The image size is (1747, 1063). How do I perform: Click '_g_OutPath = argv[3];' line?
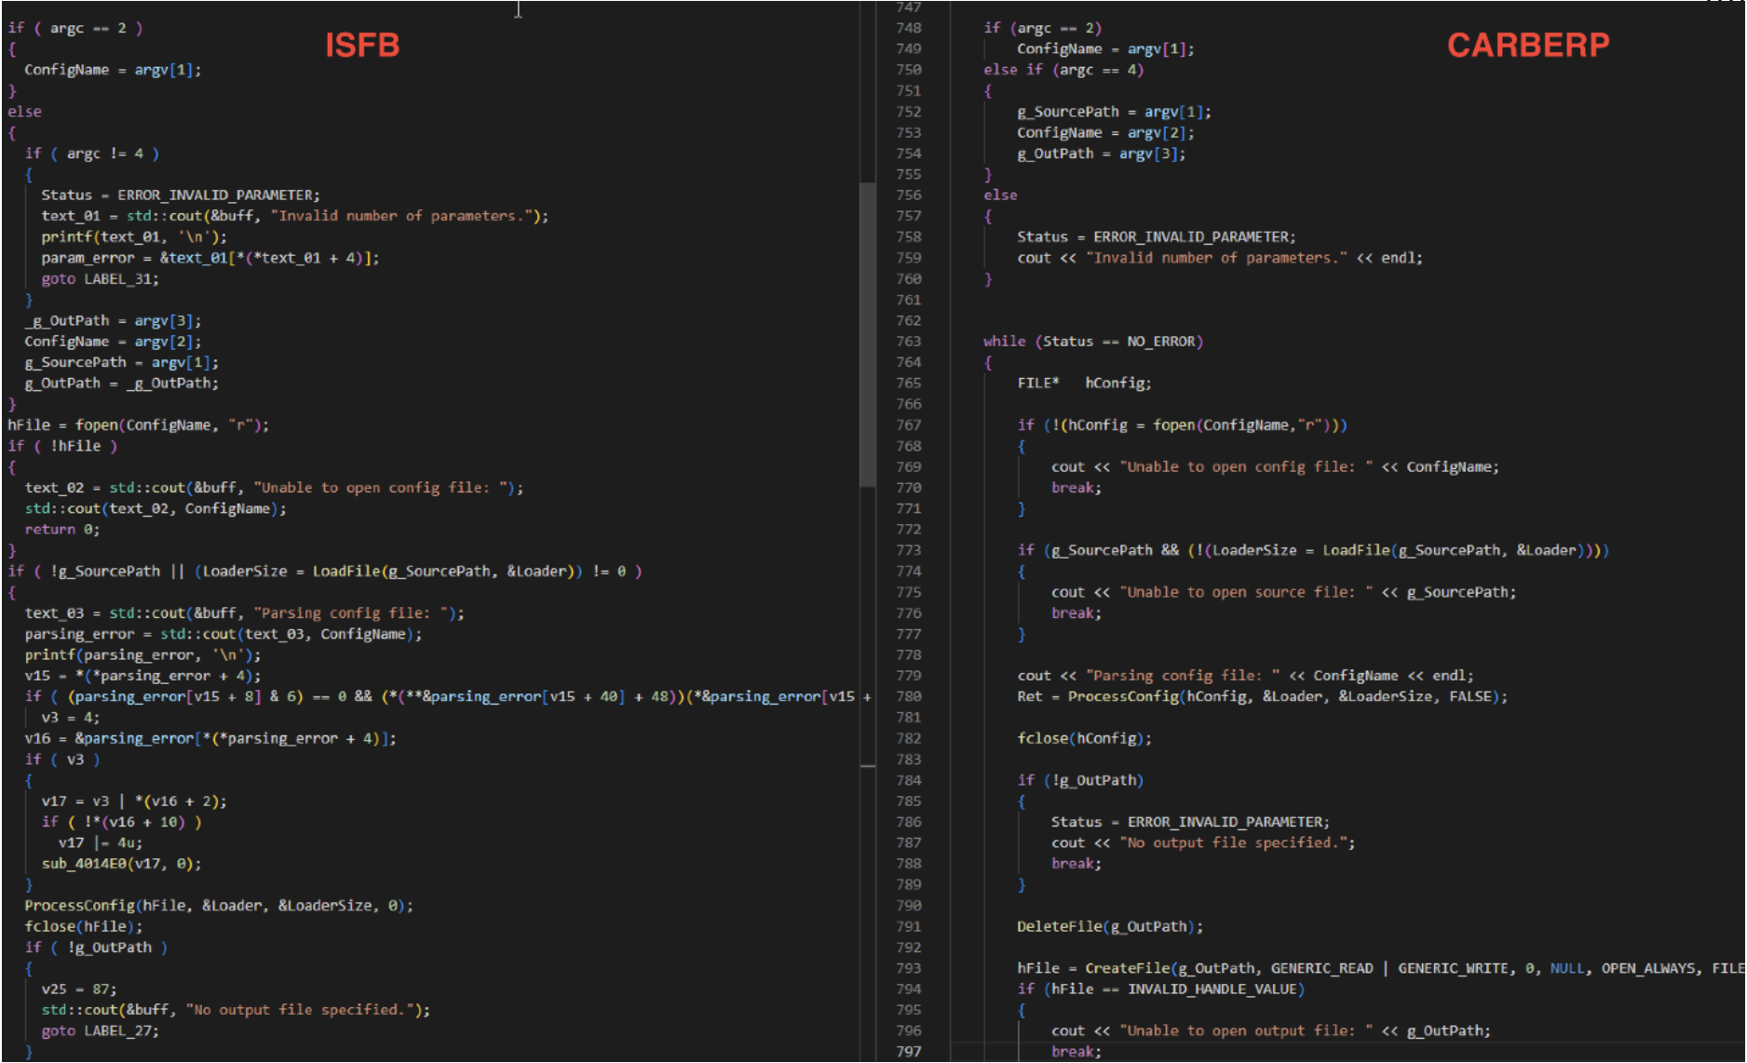click(x=113, y=321)
